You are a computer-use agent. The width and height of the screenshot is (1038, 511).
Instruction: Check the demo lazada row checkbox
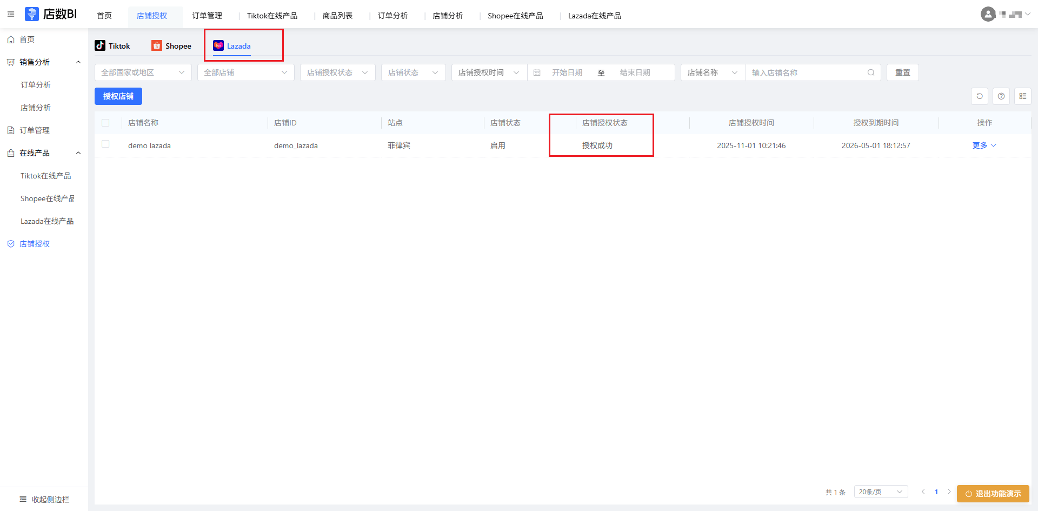tap(105, 144)
